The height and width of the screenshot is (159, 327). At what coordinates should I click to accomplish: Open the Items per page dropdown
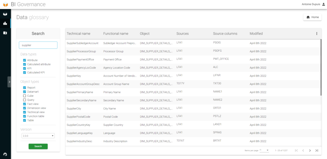click(x=264, y=150)
